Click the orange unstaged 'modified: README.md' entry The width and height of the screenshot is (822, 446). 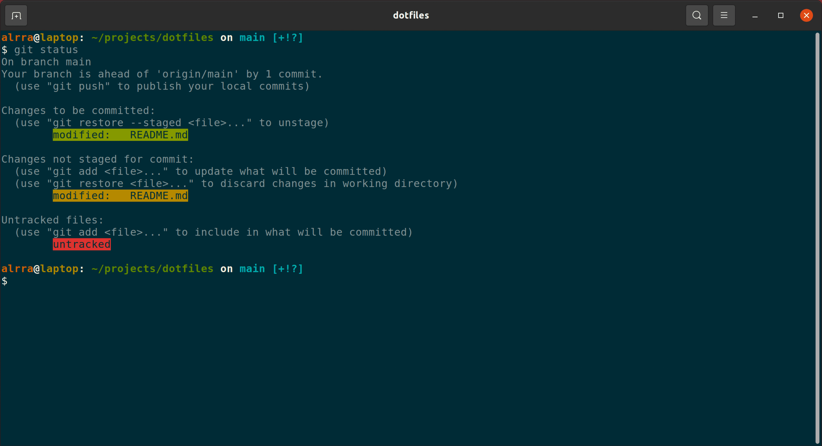point(120,196)
